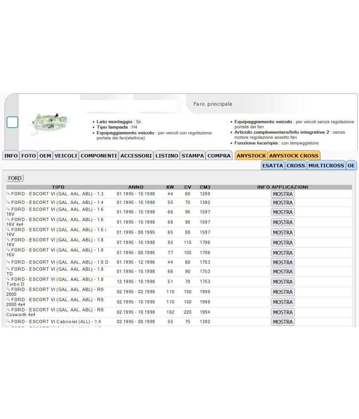Click MOSTRA for Escort VI 1.3
Image resolution: width=359 pixels, height=419 pixels.
click(282, 194)
